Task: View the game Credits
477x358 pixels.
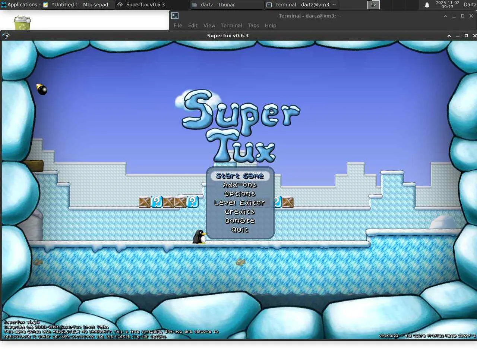Action: click(240, 212)
